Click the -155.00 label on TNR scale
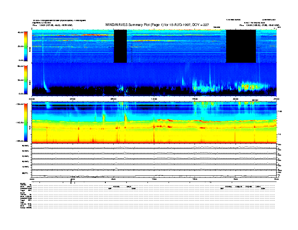The height and width of the screenshot is (230, 298). [20, 141]
